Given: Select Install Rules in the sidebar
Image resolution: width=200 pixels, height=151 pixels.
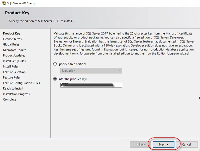Looking at the screenshot, I should (11, 66).
